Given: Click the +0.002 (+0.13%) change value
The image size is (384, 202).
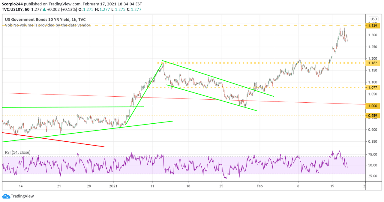Looking at the screenshot, I should pos(62,9).
